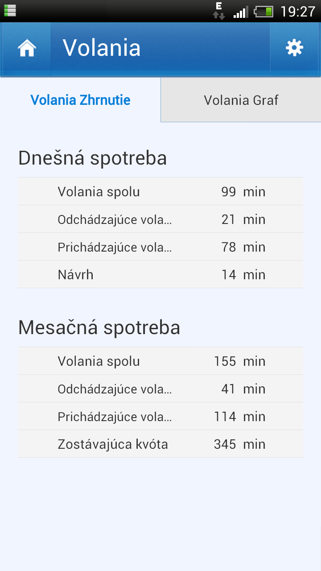This screenshot has width=321, height=571.
Task: Tap today's Odchádzajúce volania row
Action: [x=160, y=219]
